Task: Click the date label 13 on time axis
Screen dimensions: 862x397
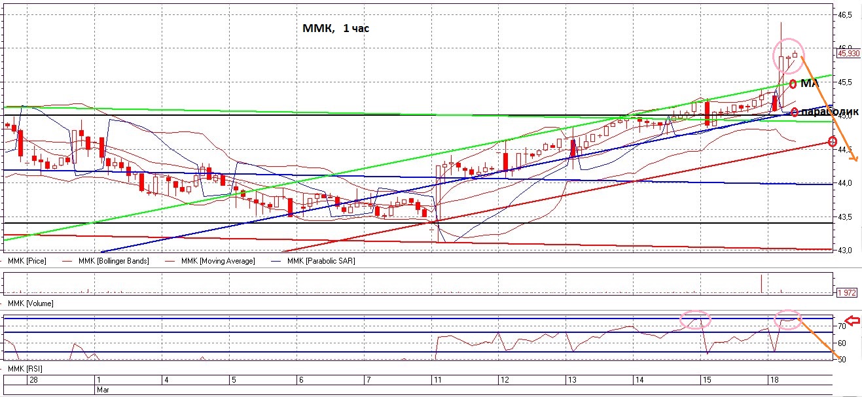Action: pyautogui.click(x=571, y=380)
